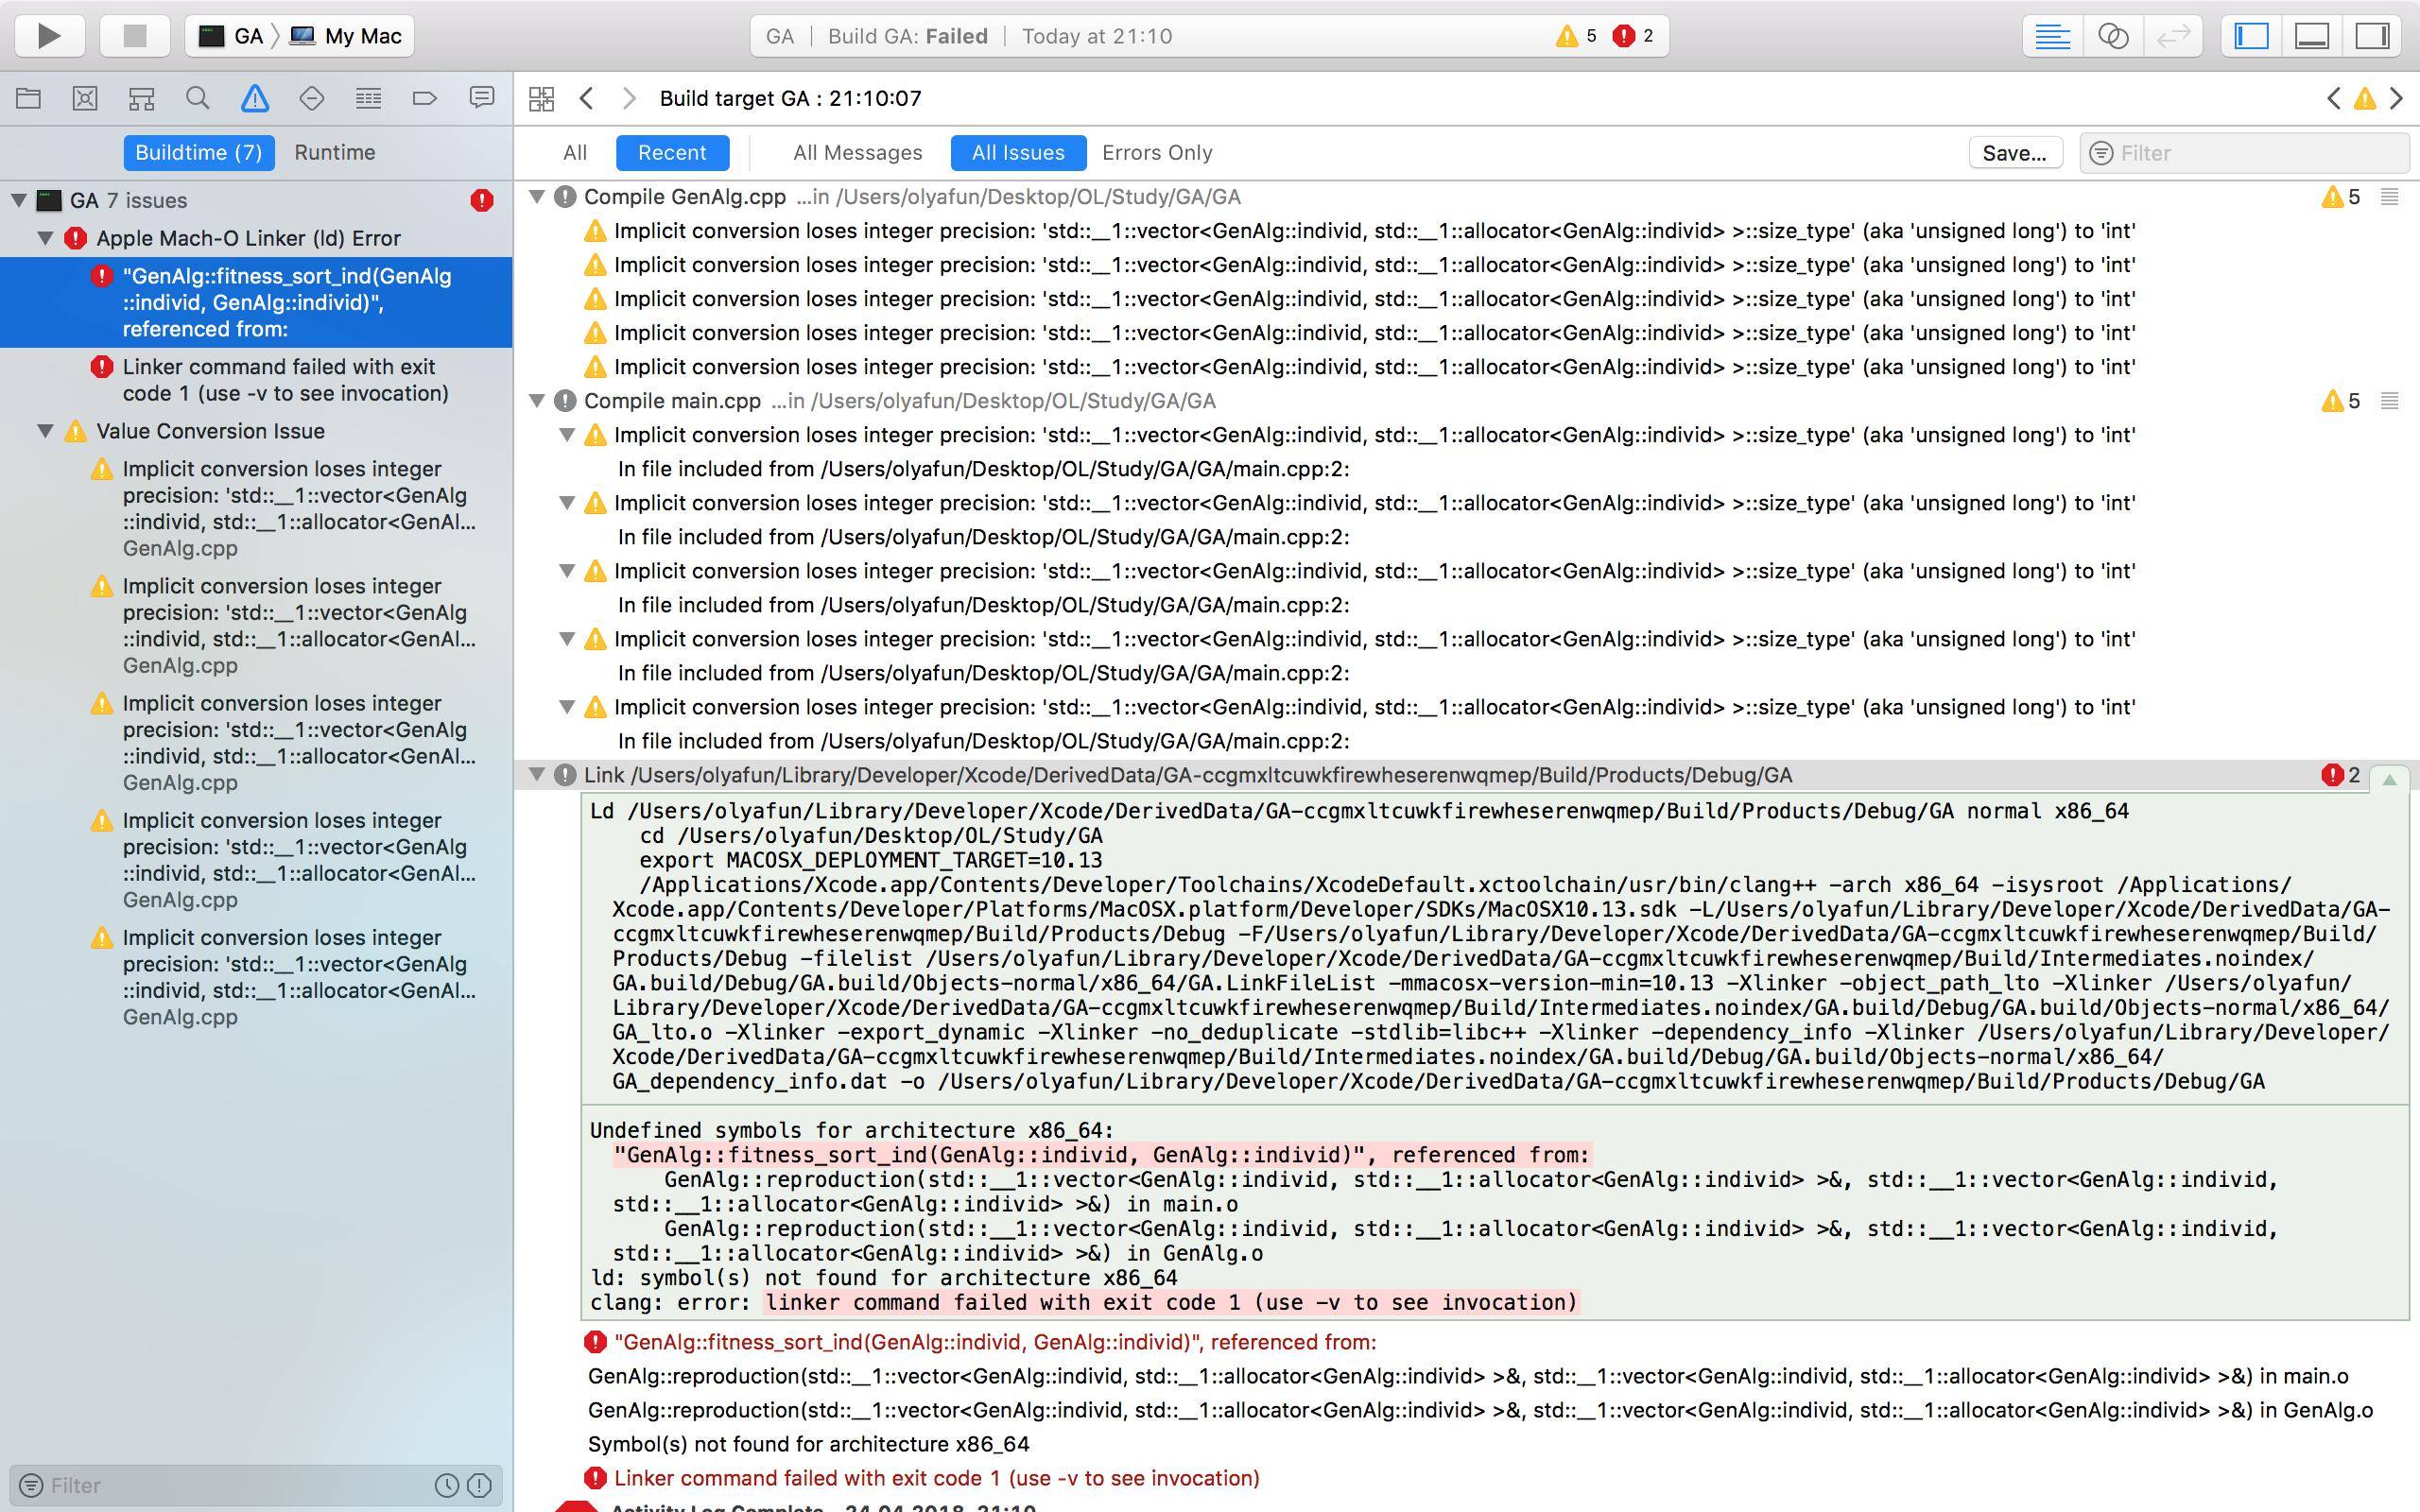Viewport: 2420px width, 1512px height.
Task: Open the issues warning menu in jump bar
Action: click(2364, 98)
